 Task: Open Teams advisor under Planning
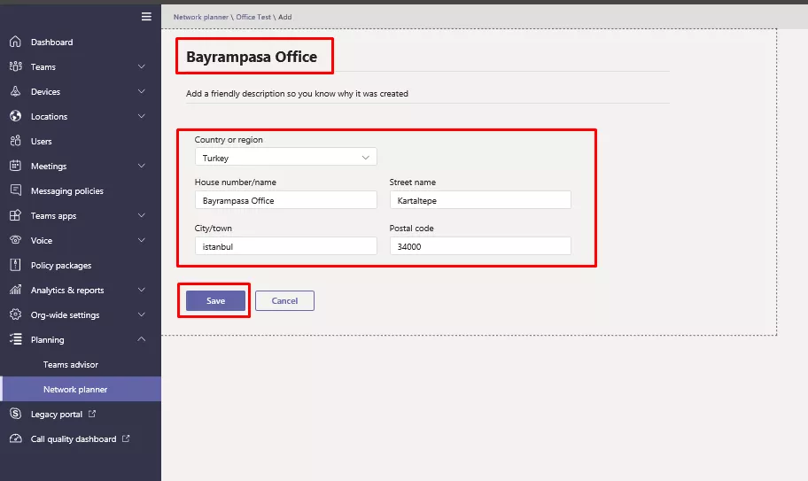tap(71, 365)
